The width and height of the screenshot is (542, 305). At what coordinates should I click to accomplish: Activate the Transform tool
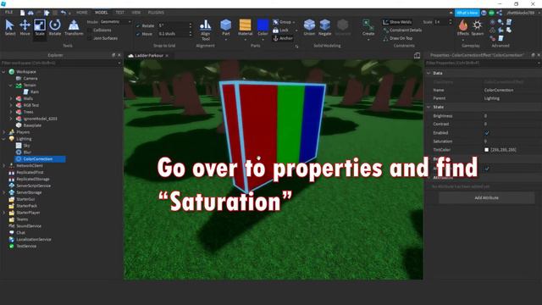point(74,28)
